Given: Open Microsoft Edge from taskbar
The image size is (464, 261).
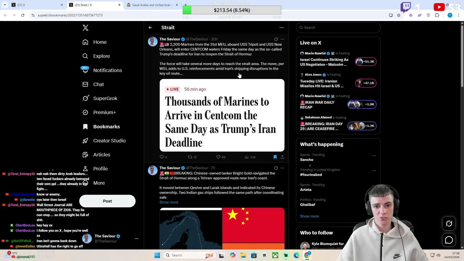Looking at the screenshot, I should point(297,256).
